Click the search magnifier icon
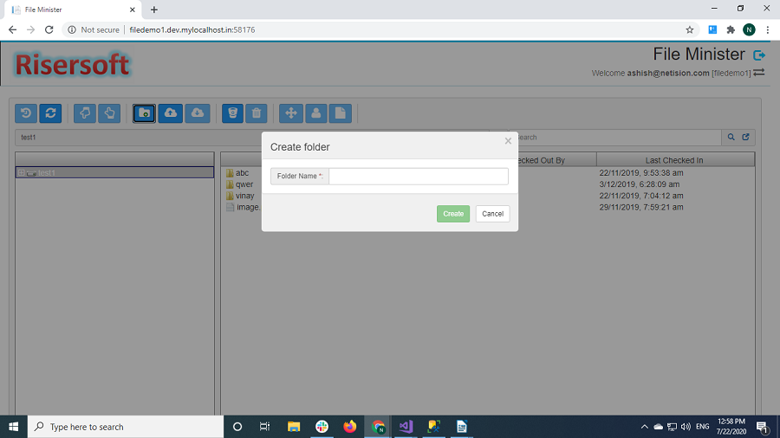This screenshot has width=780, height=438. (731, 137)
